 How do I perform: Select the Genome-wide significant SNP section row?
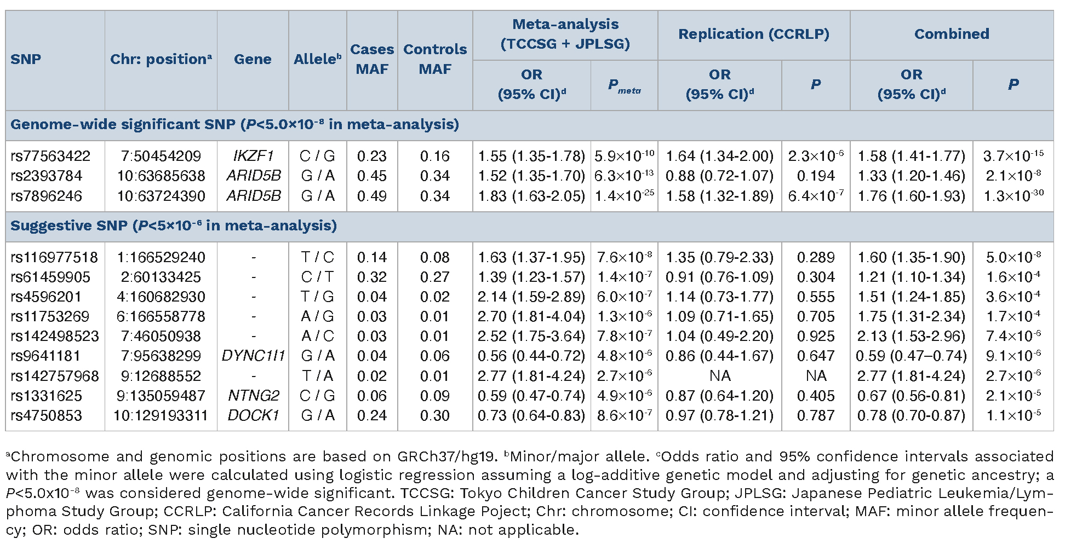[x=234, y=125]
